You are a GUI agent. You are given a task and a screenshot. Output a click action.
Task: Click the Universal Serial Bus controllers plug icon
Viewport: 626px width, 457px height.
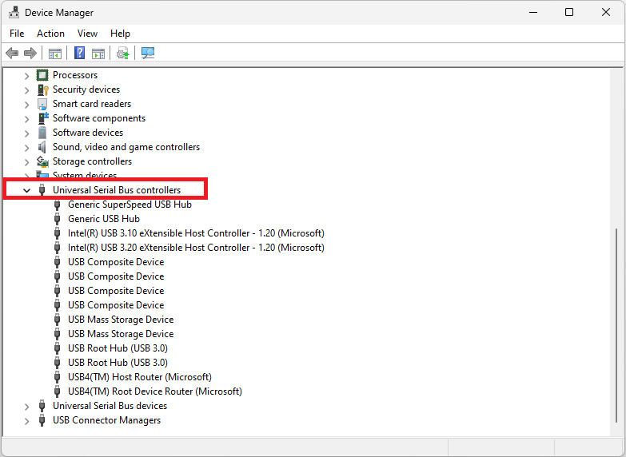(x=42, y=190)
